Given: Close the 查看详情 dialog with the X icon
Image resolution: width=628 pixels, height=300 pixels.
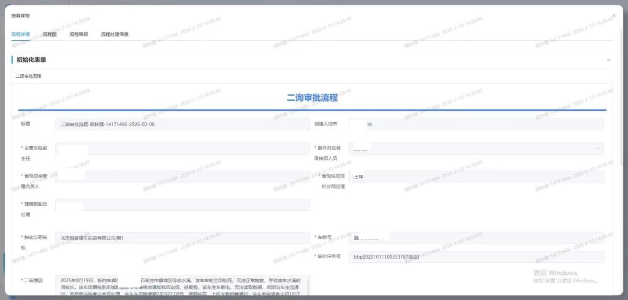Looking at the screenshot, I should [613, 16].
